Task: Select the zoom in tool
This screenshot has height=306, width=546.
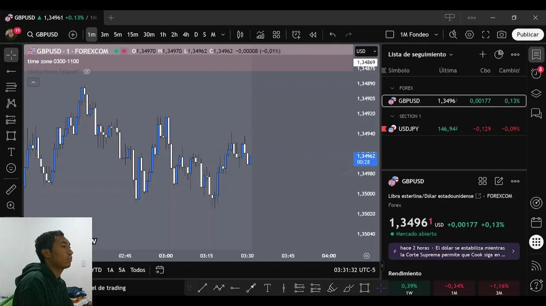Action: coord(11,206)
